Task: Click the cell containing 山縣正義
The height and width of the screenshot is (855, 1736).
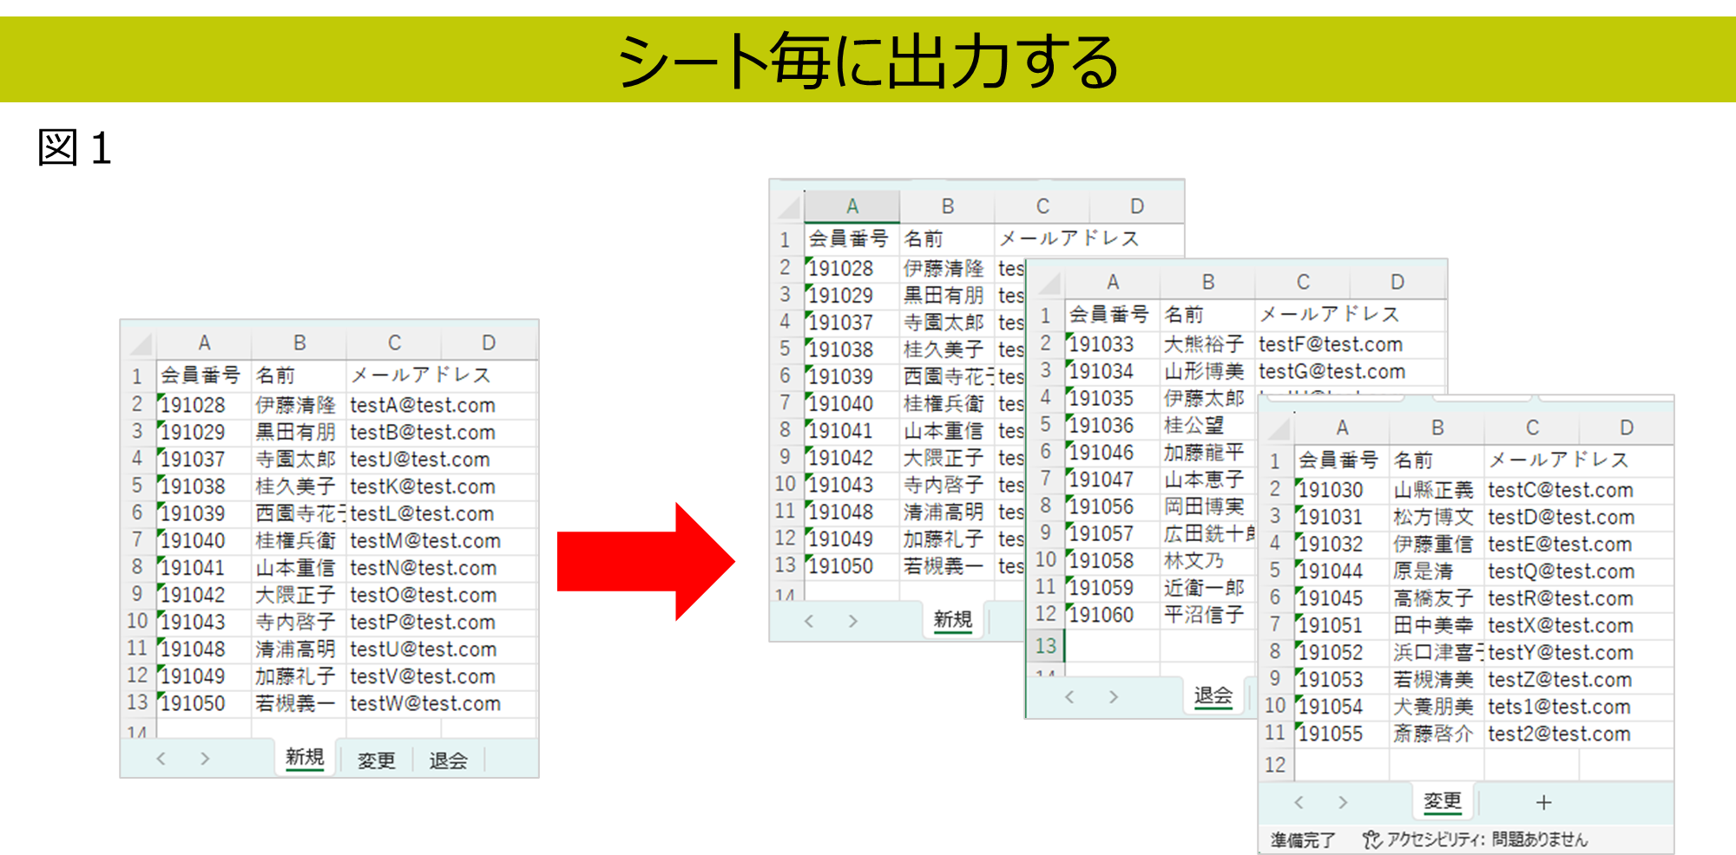Action: (1434, 490)
